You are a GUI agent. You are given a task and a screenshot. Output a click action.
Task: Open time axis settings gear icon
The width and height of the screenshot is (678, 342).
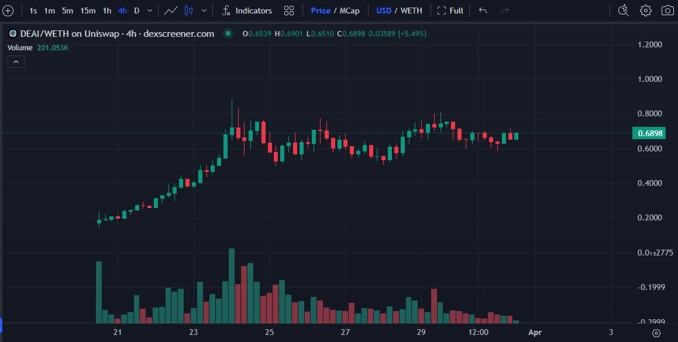656,333
